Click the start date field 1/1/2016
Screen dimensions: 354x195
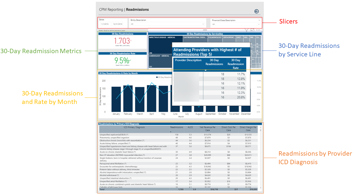(x=105, y=24)
